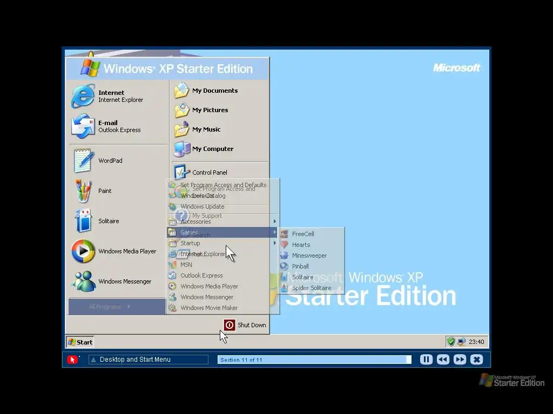Open the Outlook Express E-mail icon

tap(83, 126)
